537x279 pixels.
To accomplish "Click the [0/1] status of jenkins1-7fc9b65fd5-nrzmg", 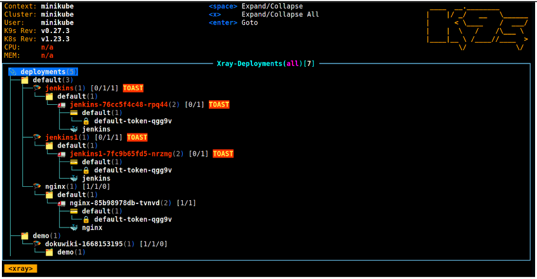I will pos(199,154).
